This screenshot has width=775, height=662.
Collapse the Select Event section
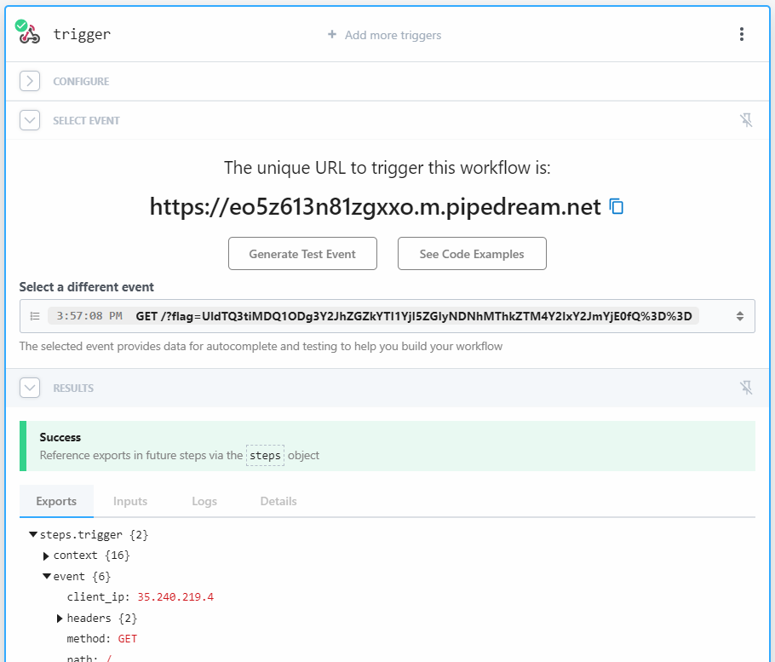(x=30, y=120)
